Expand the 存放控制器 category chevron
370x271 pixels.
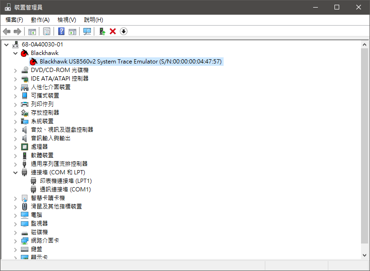pos(16,113)
